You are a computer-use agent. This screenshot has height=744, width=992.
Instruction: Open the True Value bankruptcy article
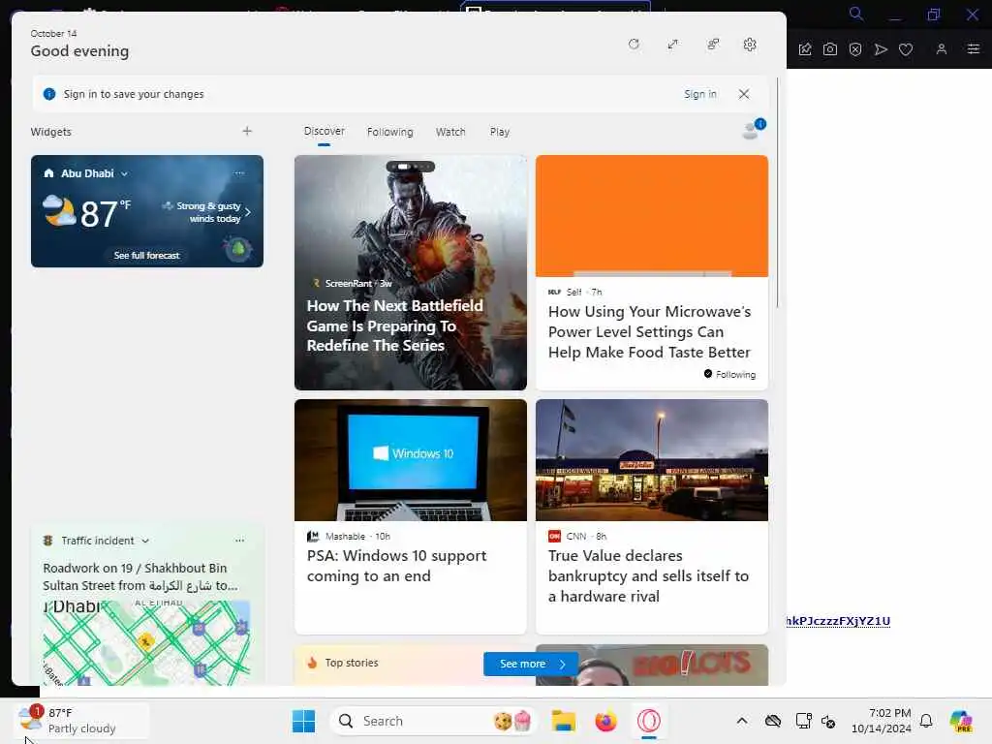648,575
